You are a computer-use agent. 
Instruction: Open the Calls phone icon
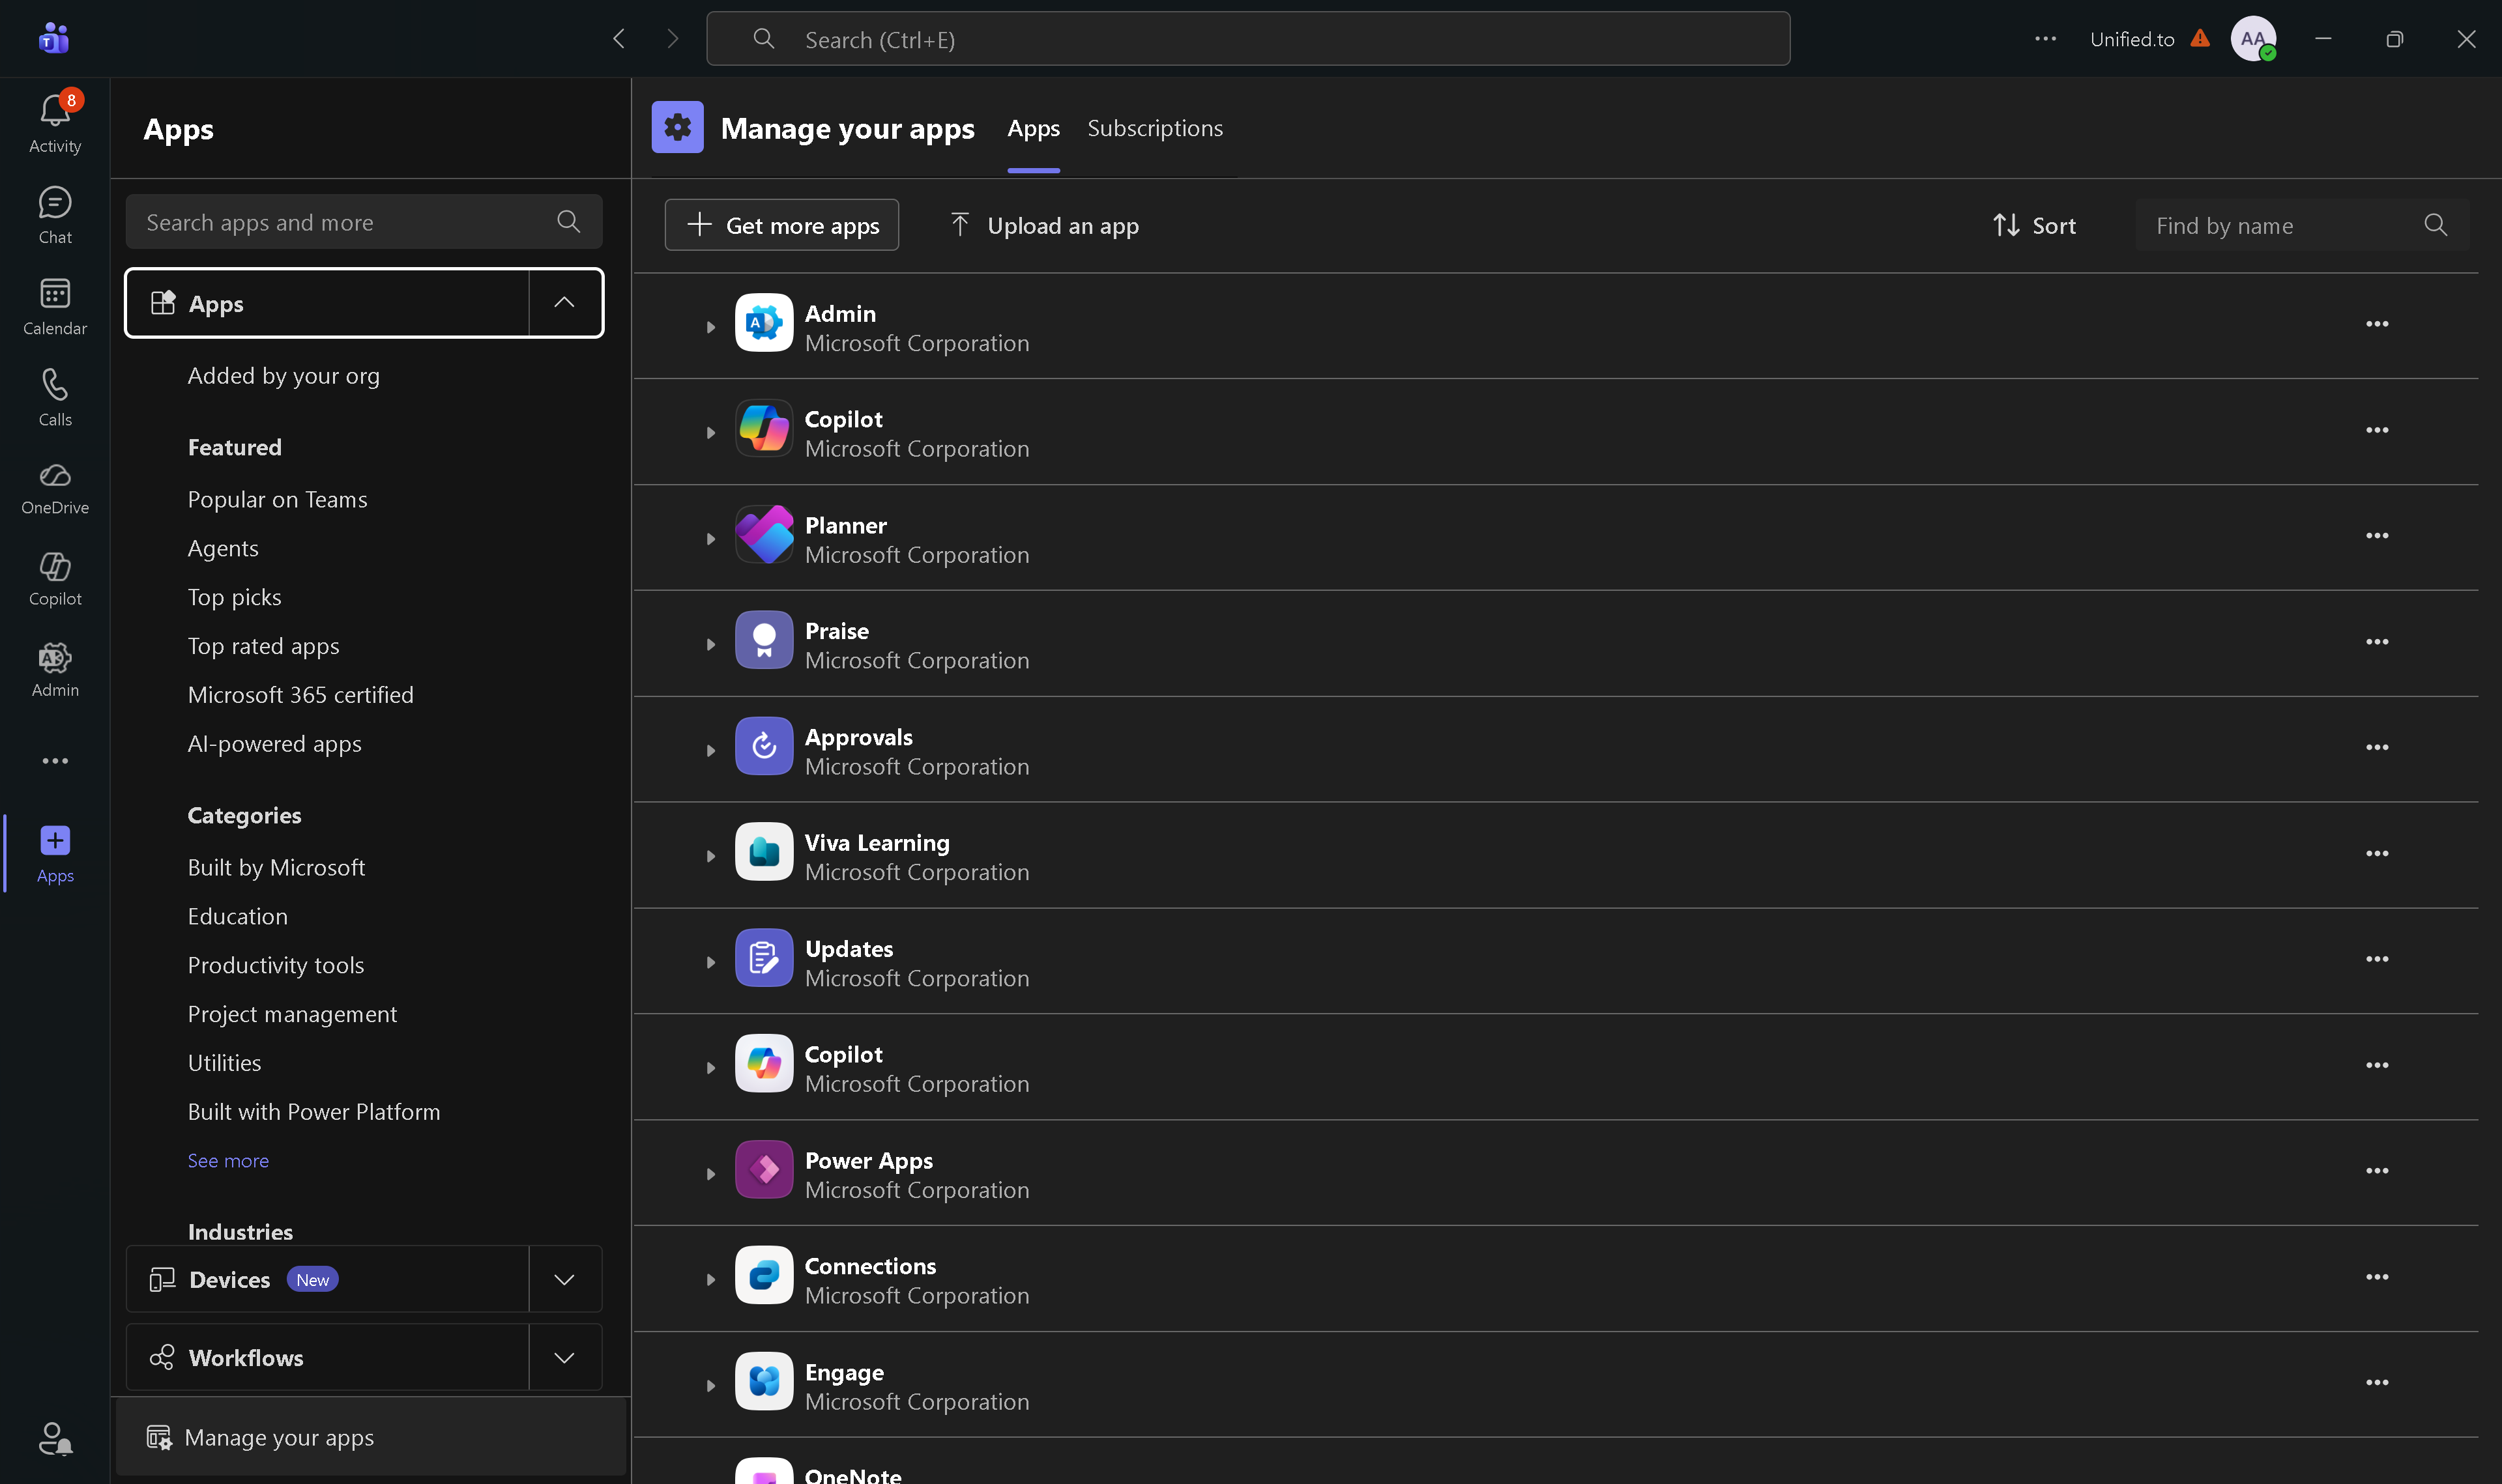(x=55, y=396)
